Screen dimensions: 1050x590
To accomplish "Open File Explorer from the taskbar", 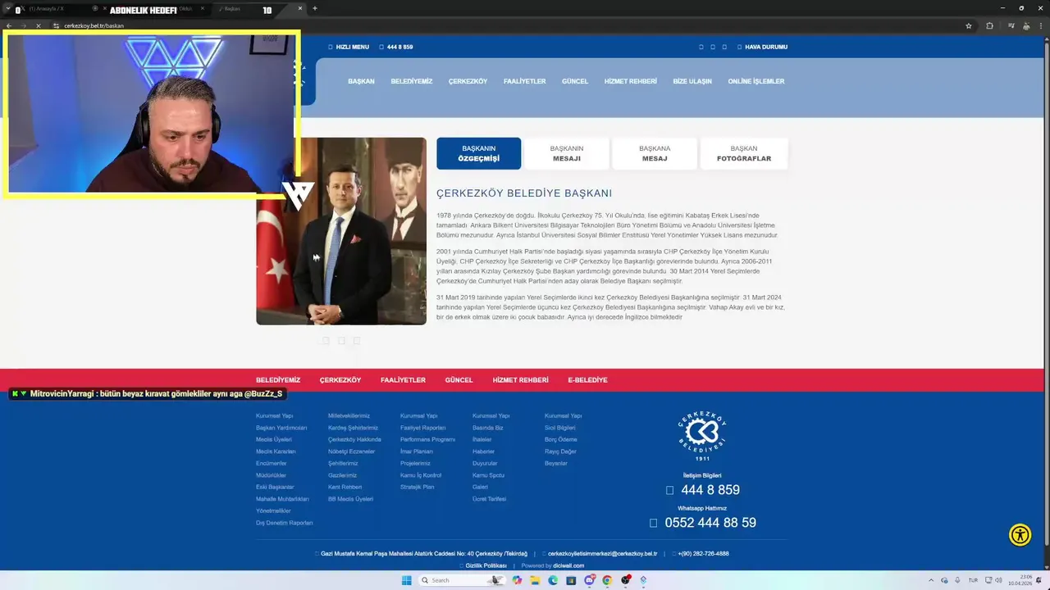I will (x=535, y=580).
